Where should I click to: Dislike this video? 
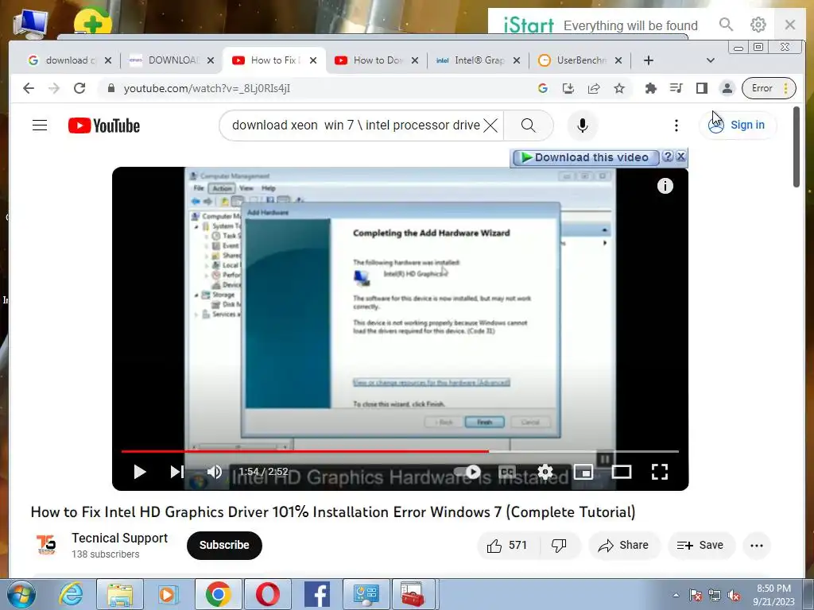pyautogui.click(x=559, y=545)
